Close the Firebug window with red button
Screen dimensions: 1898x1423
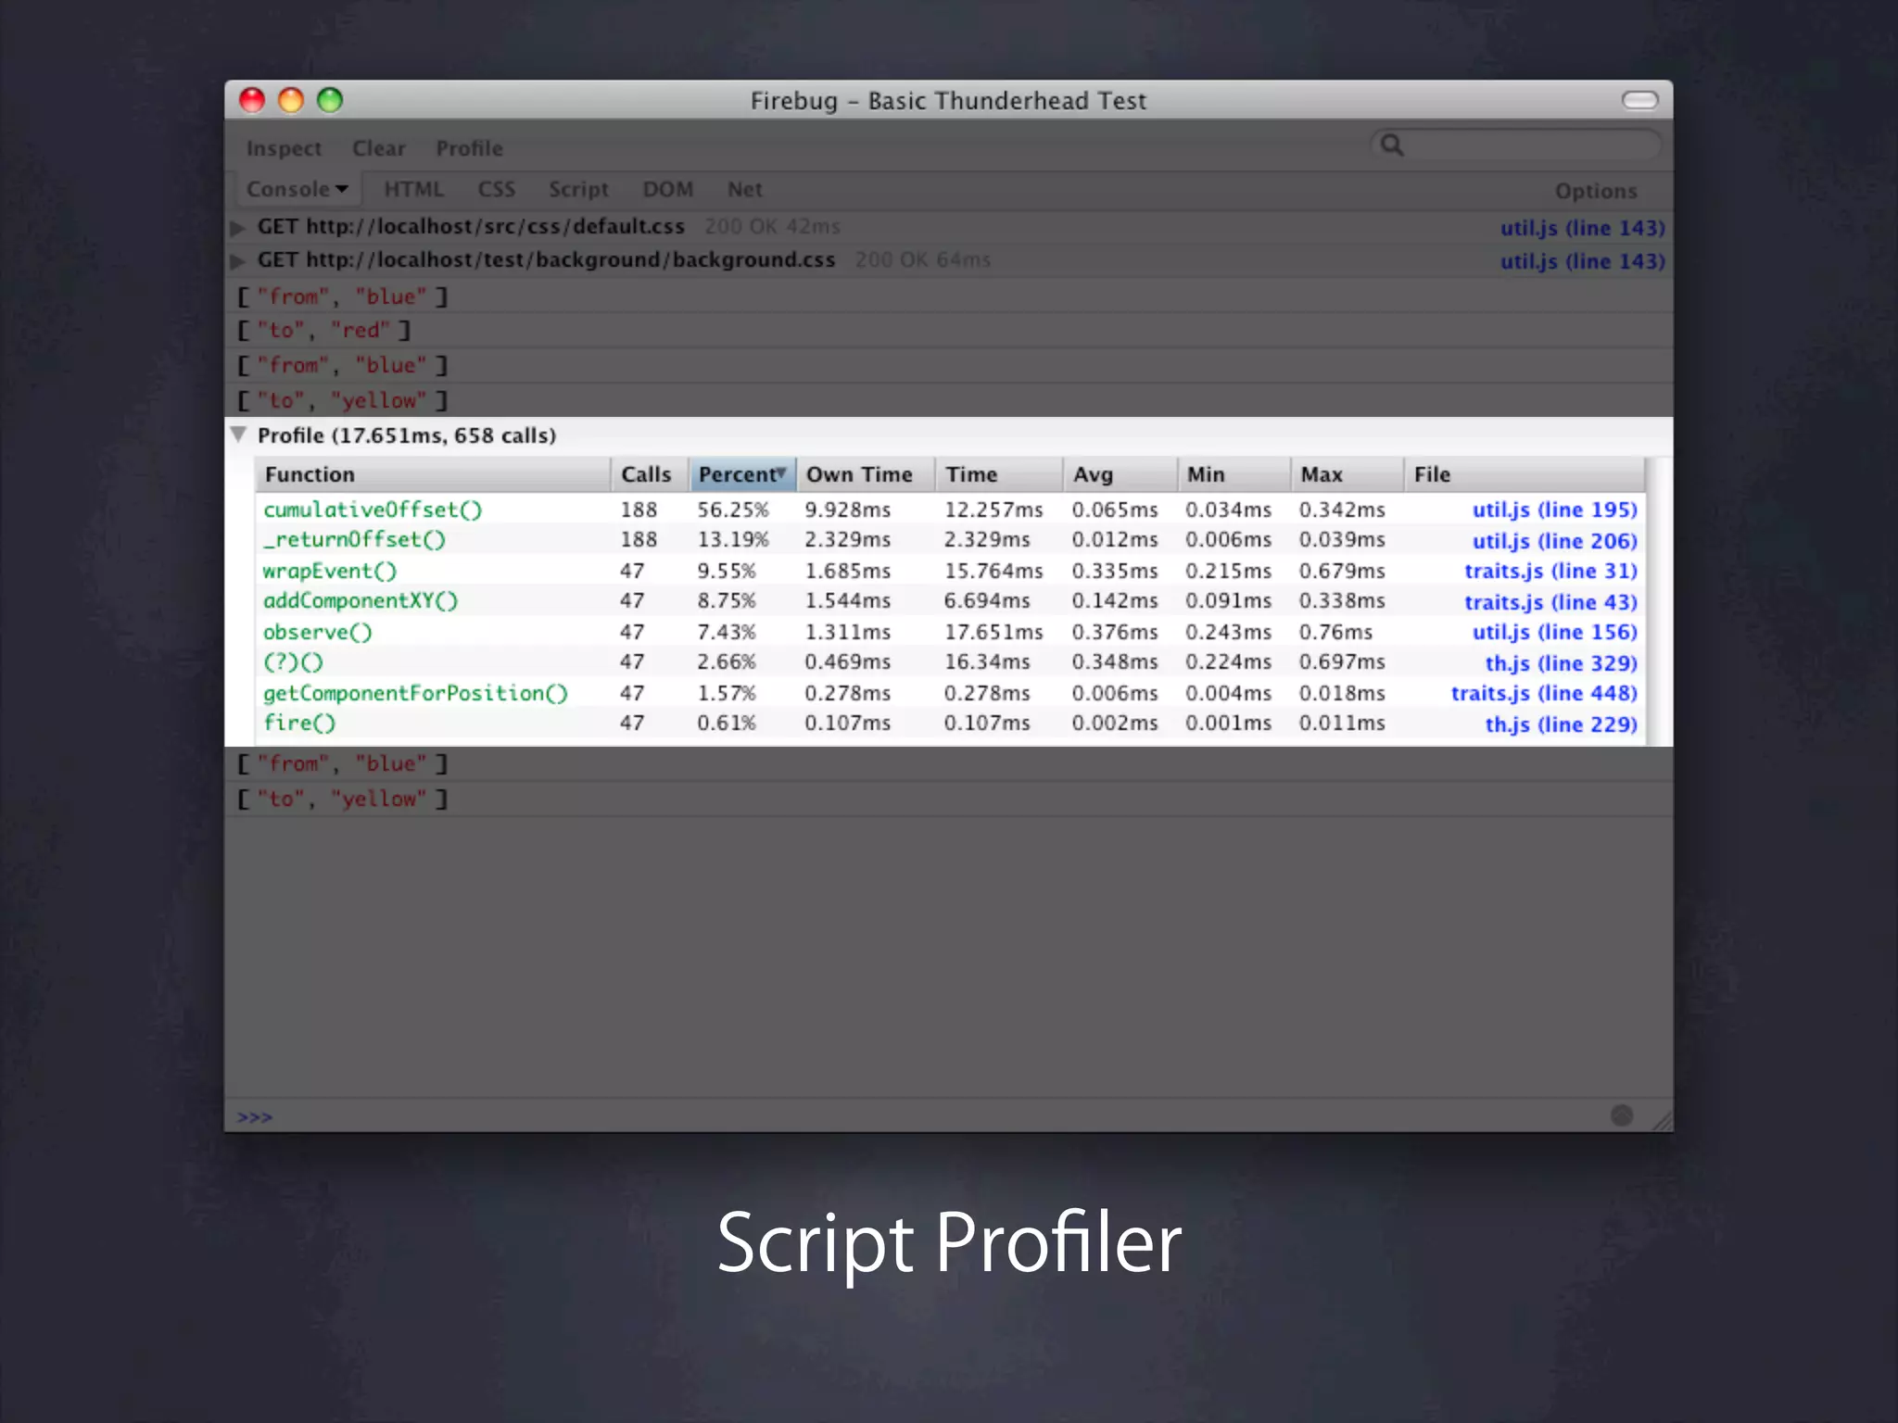252,100
